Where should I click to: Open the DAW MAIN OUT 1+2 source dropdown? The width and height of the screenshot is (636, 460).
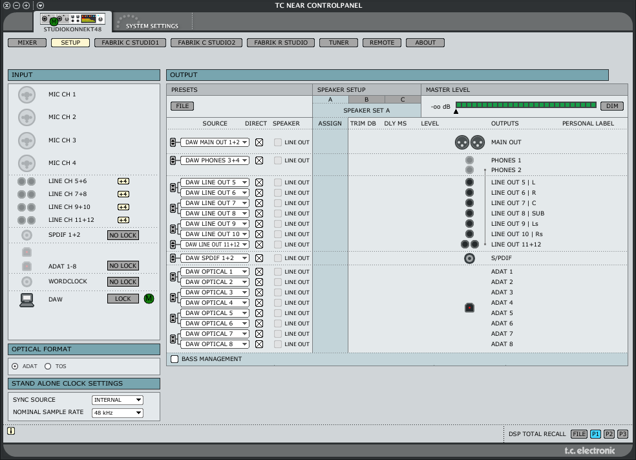215,142
